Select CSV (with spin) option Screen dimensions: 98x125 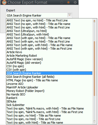[x=49, y=70]
